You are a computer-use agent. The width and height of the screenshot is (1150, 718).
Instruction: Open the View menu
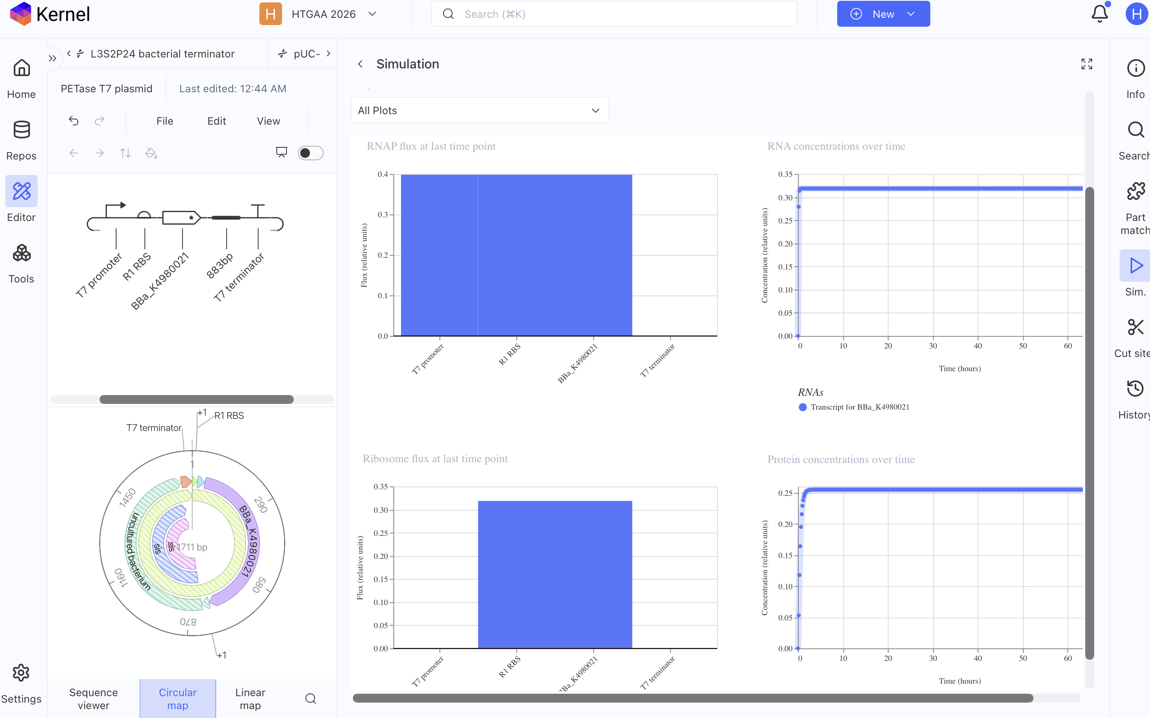click(x=268, y=121)
